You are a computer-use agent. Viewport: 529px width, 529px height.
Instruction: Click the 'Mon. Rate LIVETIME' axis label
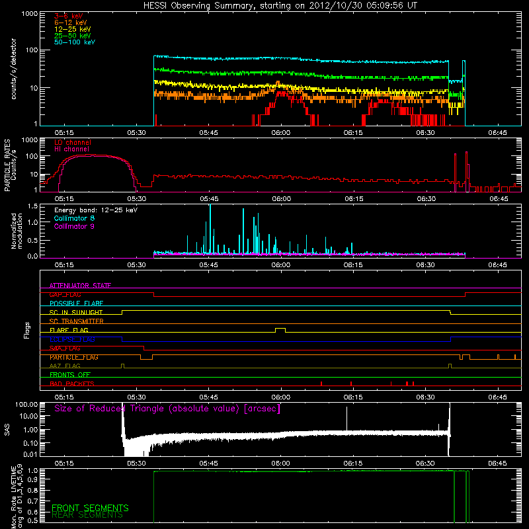pos(13,497)
